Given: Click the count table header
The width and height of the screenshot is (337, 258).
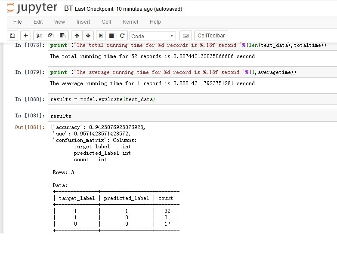Looking at the screenshot, I should [166, 198].
